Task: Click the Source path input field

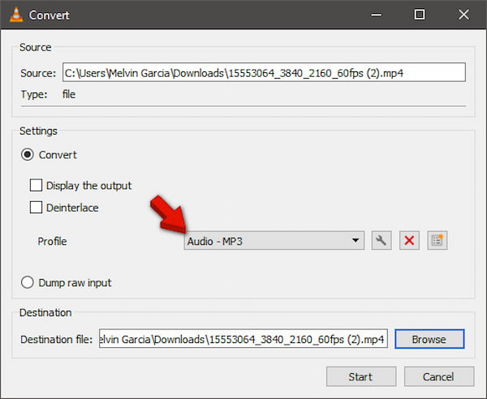Action: [x=264, y=73]
